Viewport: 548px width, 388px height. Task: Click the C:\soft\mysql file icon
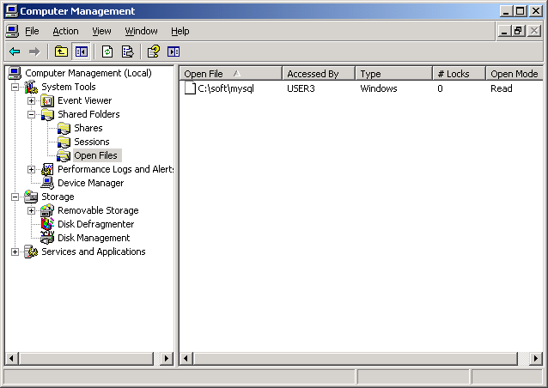point(190,88)
